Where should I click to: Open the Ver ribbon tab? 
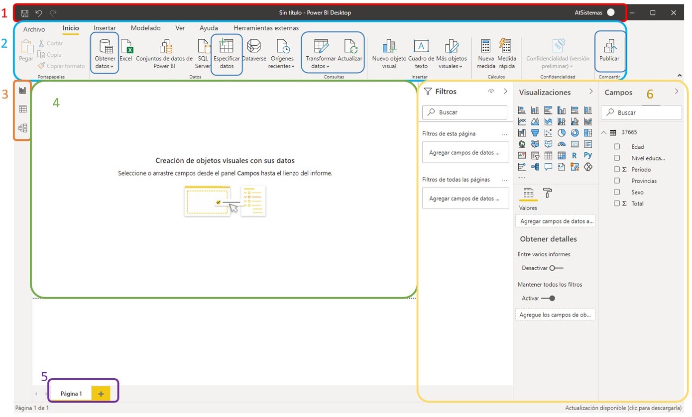(180, 28)
